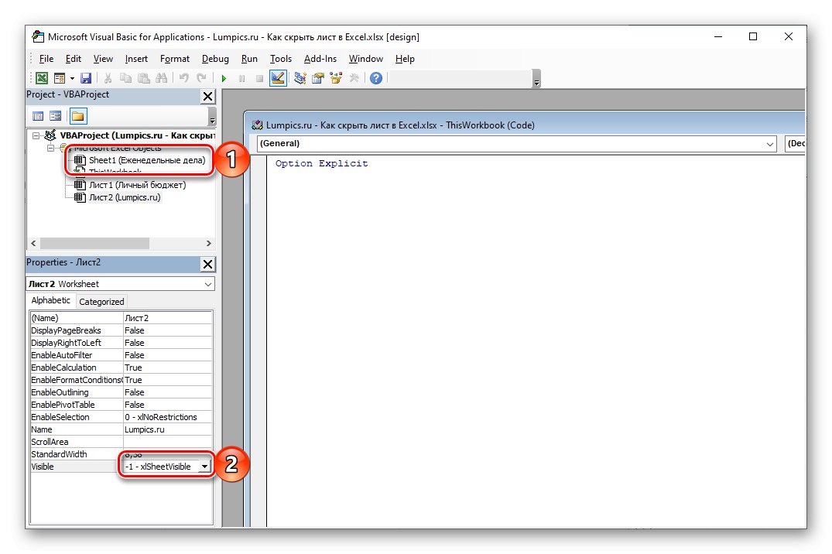Click the EnablePivotTable False value
Screen dimensions: 832x554
168,405
